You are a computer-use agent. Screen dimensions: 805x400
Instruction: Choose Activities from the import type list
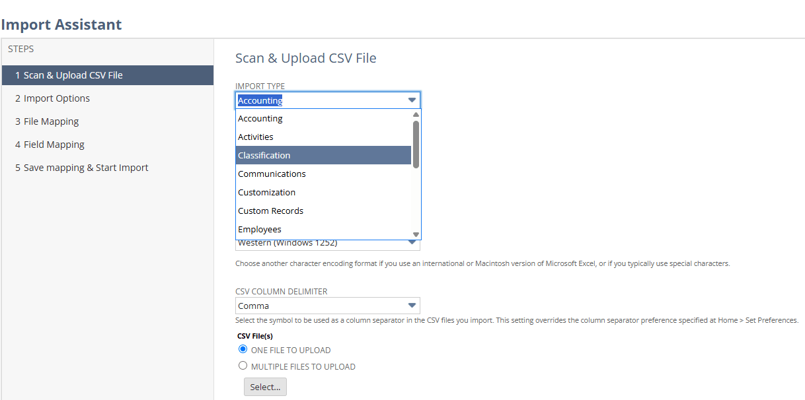[323, 137]
